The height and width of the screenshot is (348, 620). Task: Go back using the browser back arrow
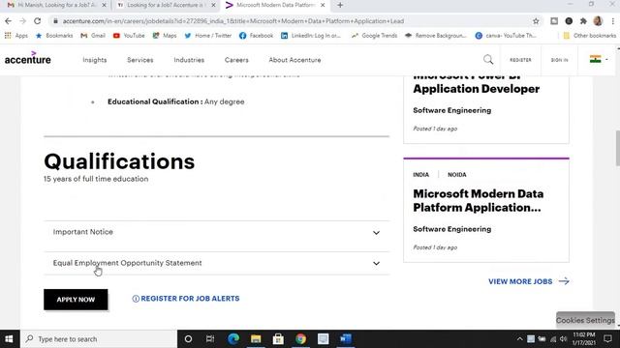point(9,21)
